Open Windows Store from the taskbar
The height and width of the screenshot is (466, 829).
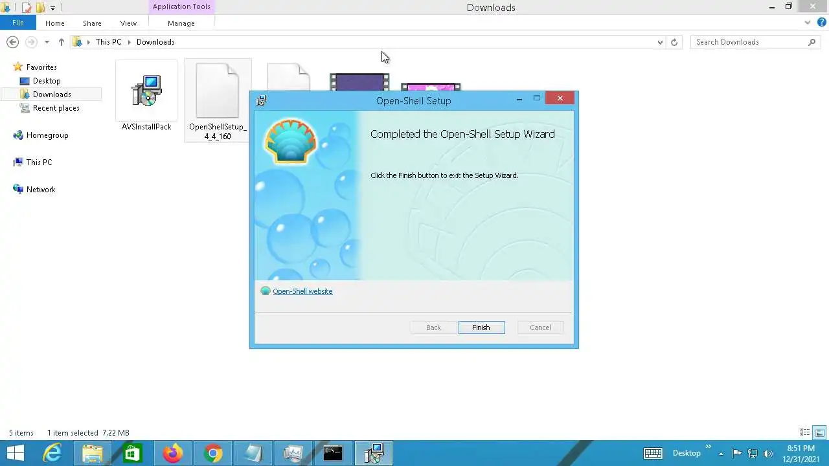132,453
